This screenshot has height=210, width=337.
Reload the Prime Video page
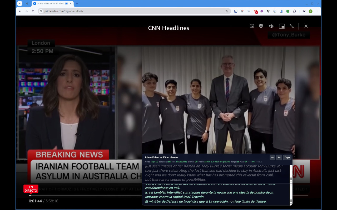click(33, 11)
